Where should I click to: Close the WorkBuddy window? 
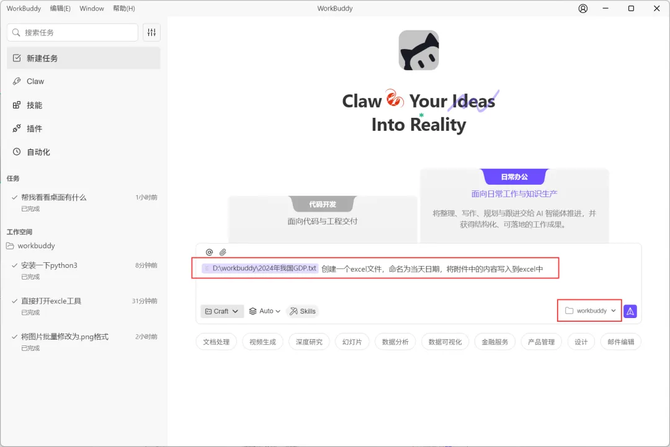[657, 9]
